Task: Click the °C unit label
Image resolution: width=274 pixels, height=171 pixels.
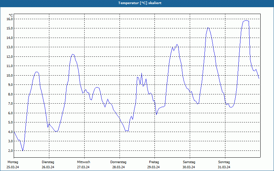Action: (x=11, y=15)
